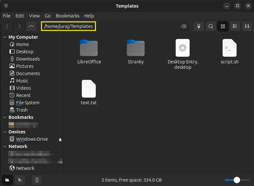Image resolution: width=254 pixels, height=186 pixels.
Task: Toggle the location pin entry mode
Action: point(199,26)
